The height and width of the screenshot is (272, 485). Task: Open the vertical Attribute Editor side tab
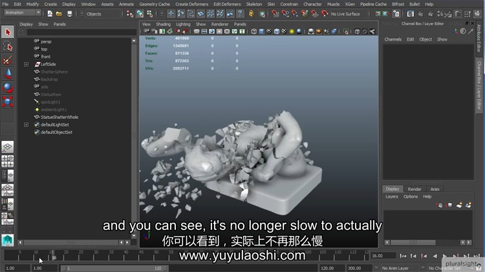[479, 38]
